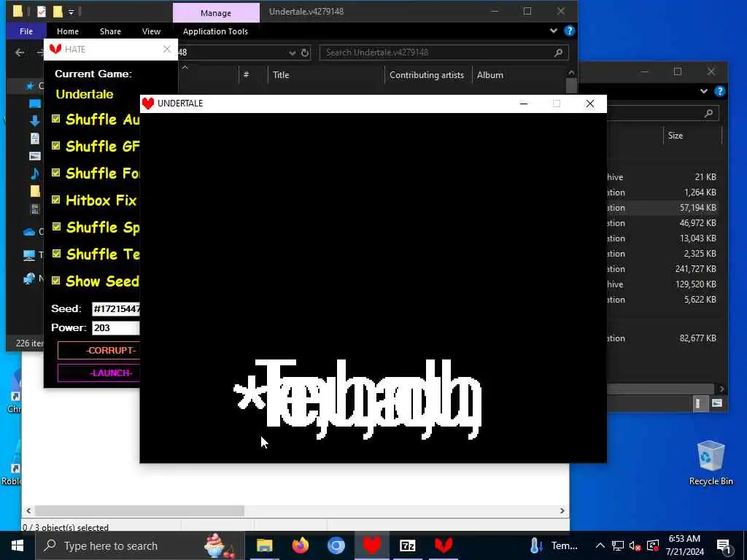The width and height of the screenshot is (747, 560).
Task: Switch to HATE corruptor taskbar icon
Action: point(443,545)
